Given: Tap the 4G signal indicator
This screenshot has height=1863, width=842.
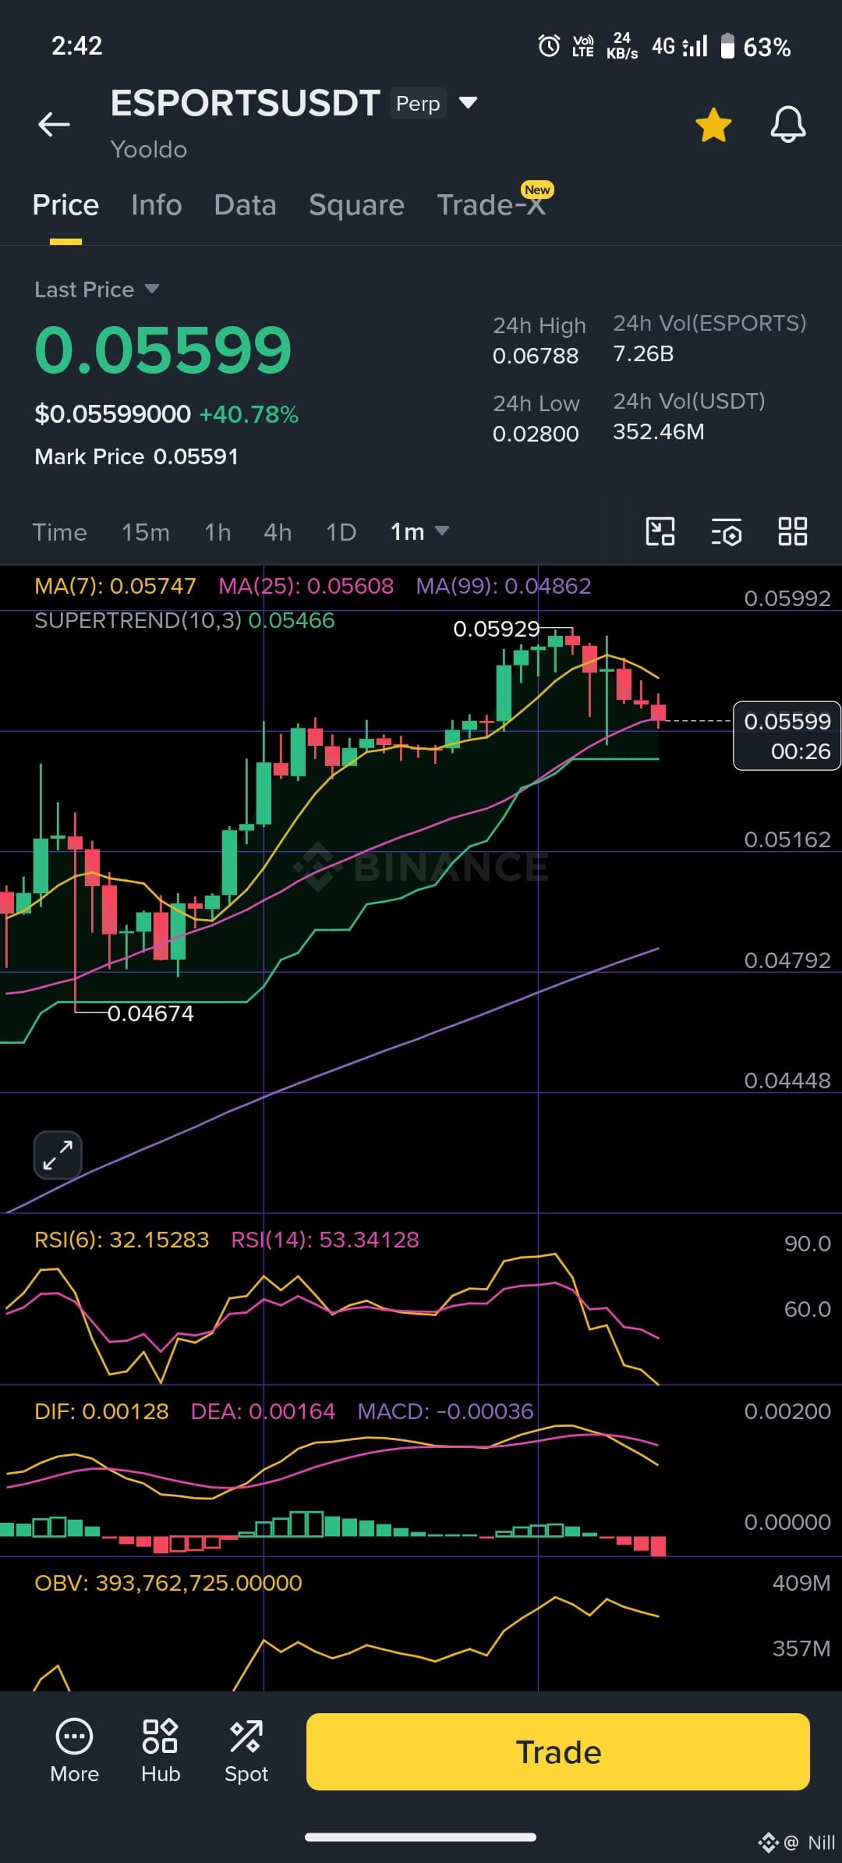Looking at the screenshot, I should click(680, 46).
